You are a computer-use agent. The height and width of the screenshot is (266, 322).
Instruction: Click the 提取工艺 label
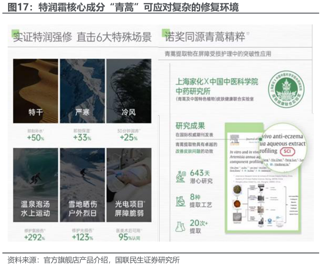(x=201, y=205)
